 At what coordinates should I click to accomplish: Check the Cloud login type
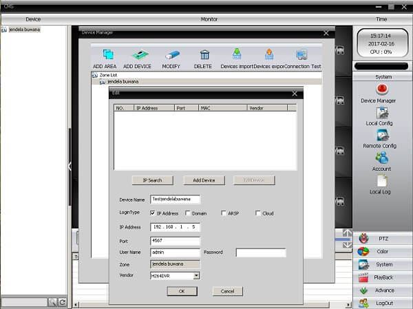(x=258, y=213)
